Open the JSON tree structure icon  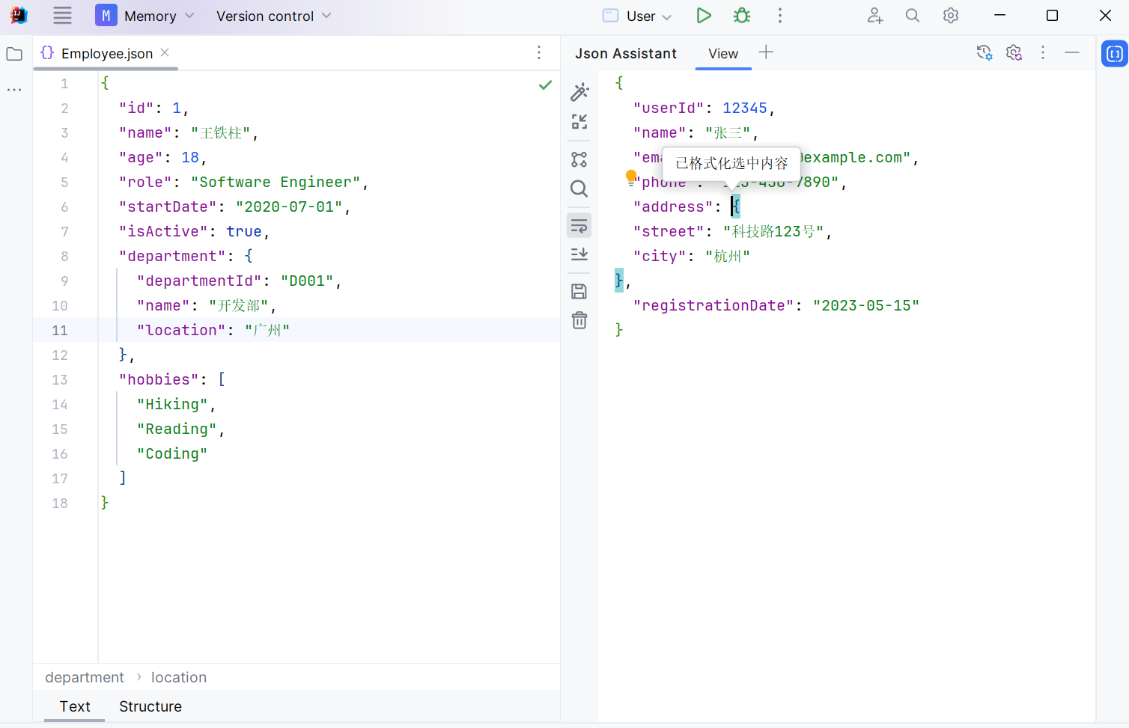click(x=579, y=159)
